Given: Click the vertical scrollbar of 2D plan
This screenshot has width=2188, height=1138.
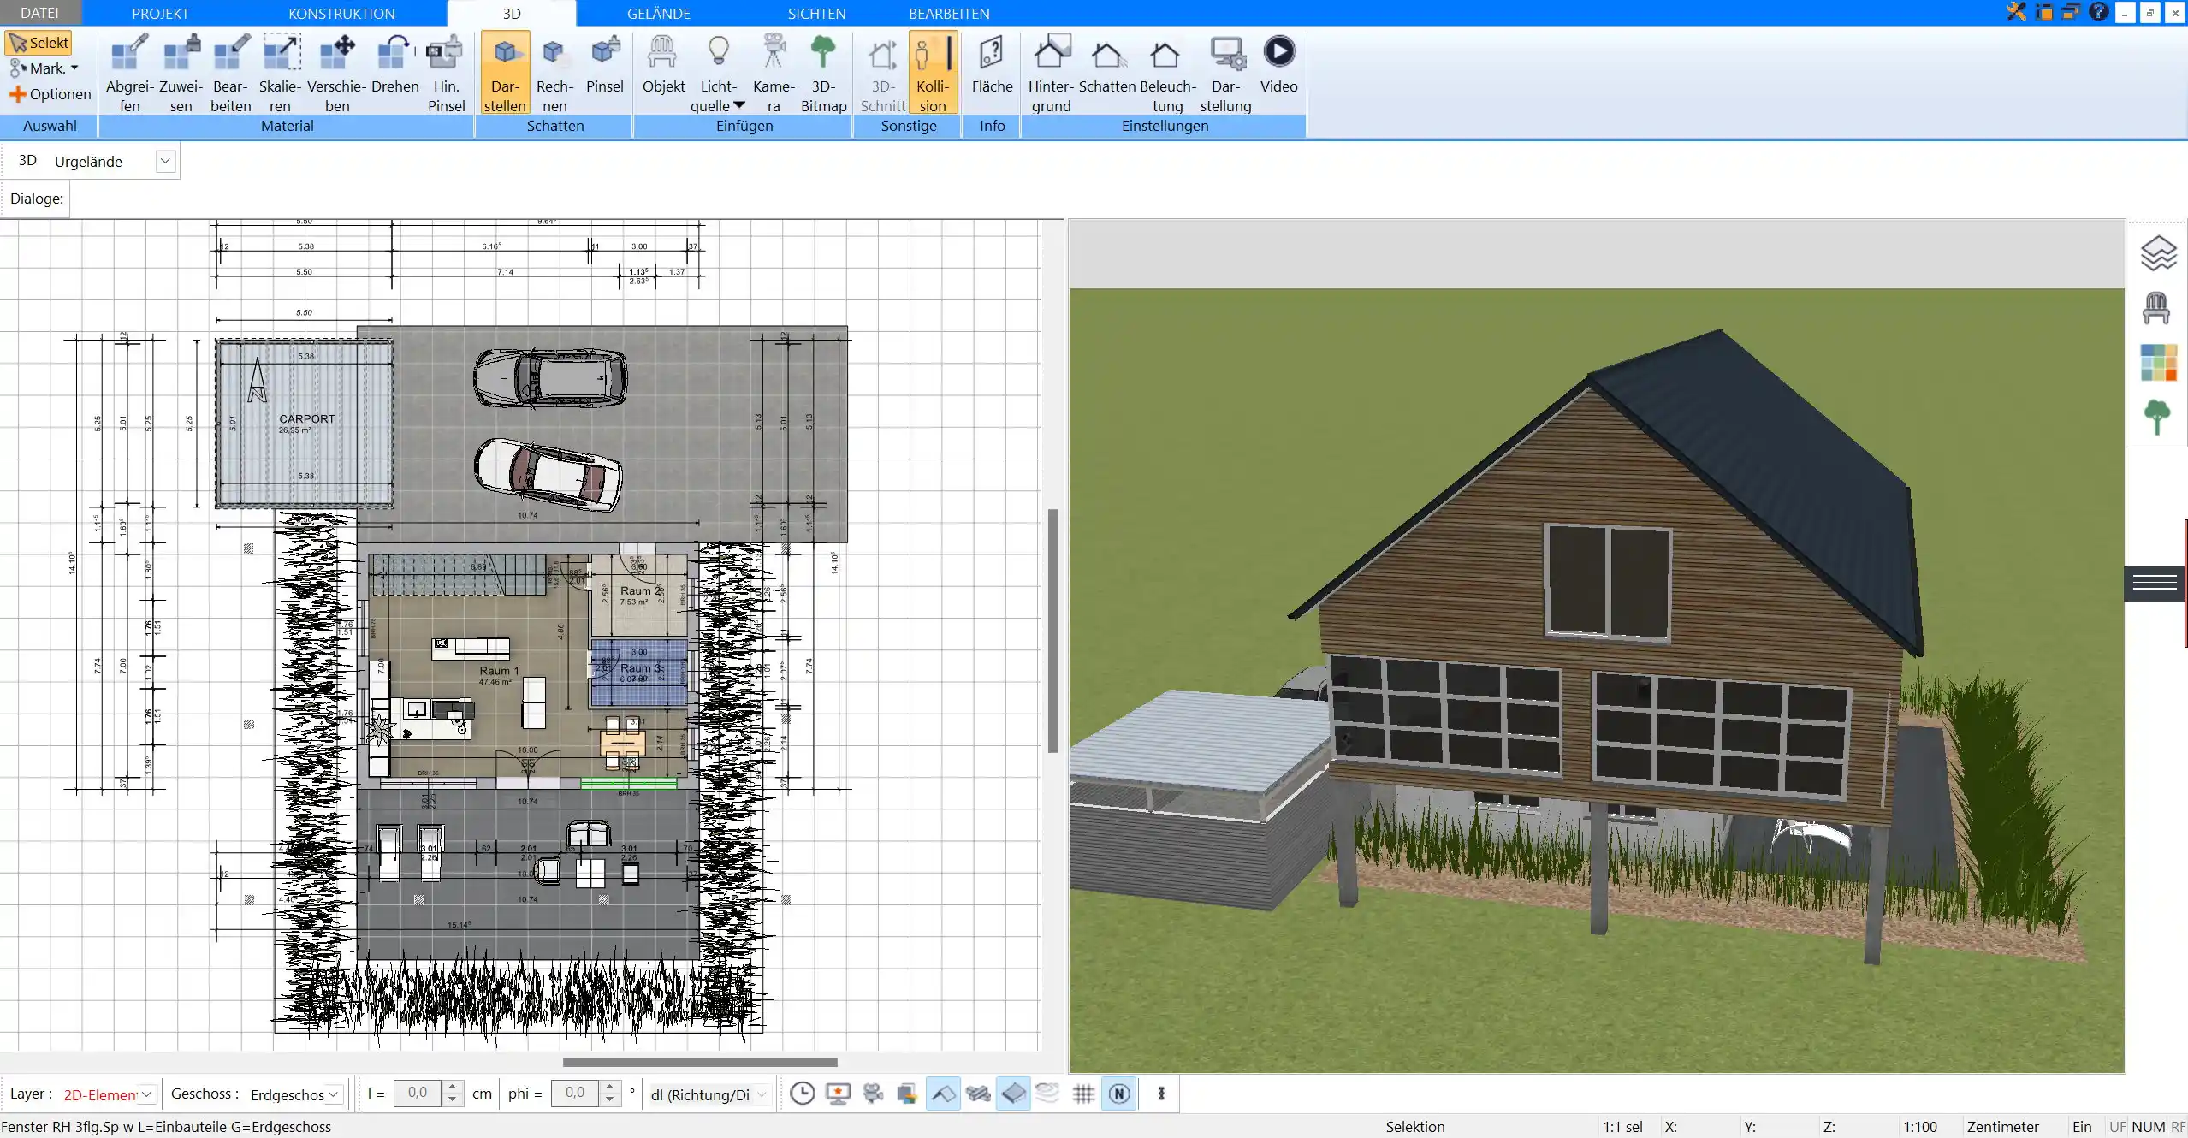Looking at the screenshot, I should click(1052, 631).
